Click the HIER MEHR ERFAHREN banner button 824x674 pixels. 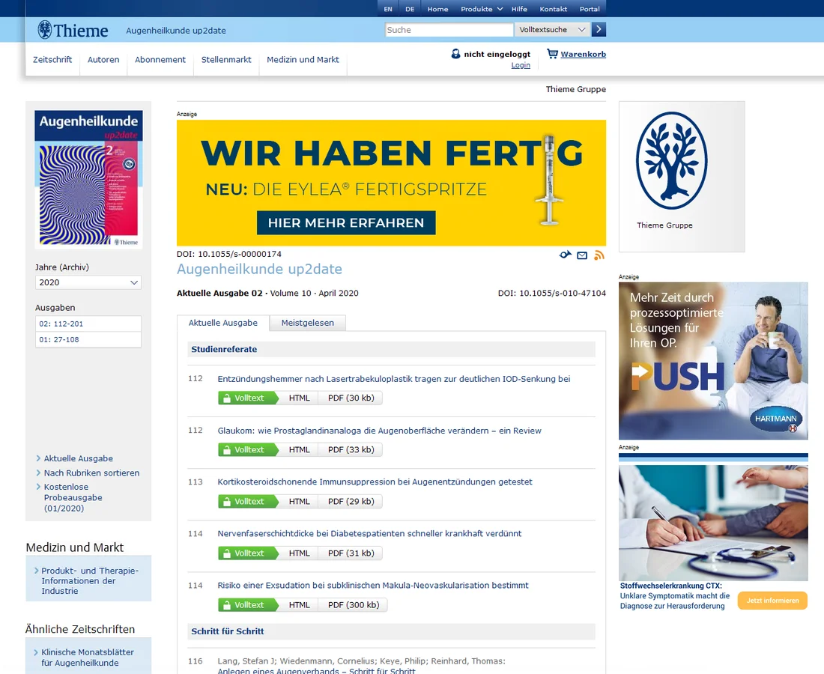346,222
